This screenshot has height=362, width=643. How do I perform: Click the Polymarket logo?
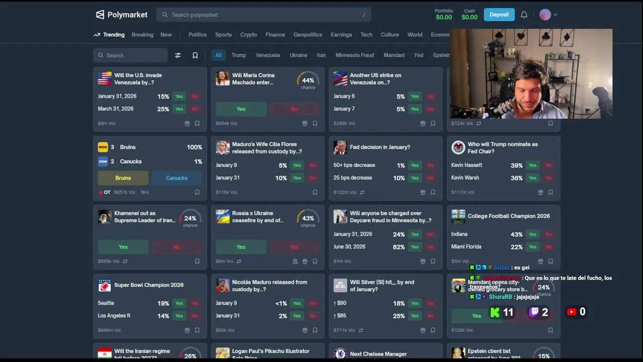point(122,15)
